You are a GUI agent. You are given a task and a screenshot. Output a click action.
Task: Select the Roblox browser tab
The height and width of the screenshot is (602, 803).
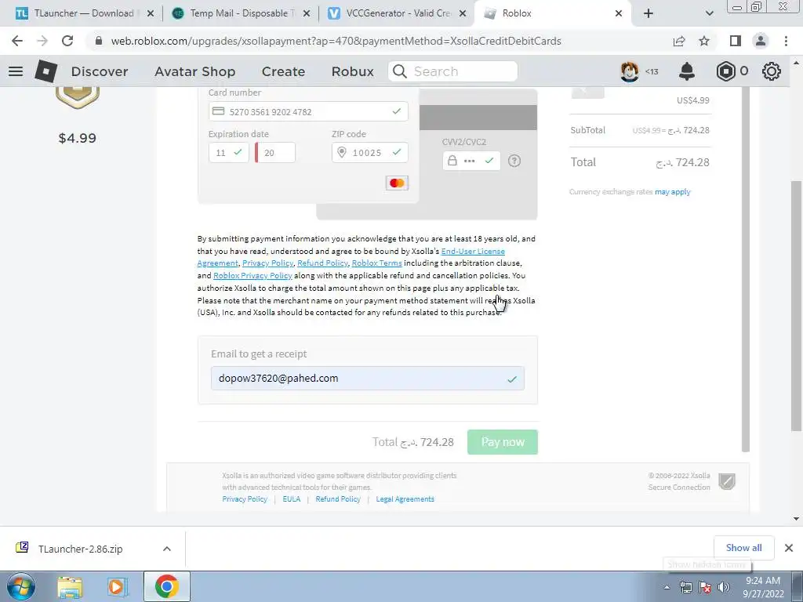click(x=553, y=13)
